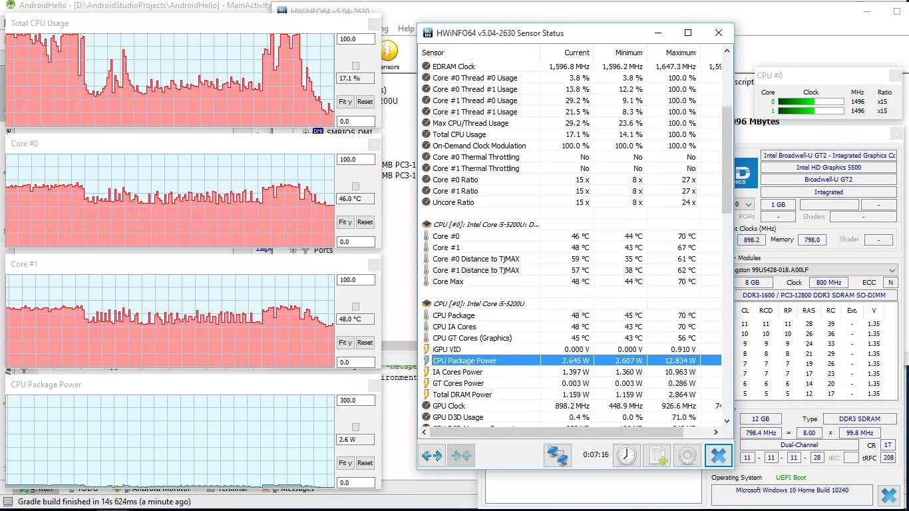Screen dimensions: 909x511
Task: Open the remote network sensors icon
Action: point(557,456)
